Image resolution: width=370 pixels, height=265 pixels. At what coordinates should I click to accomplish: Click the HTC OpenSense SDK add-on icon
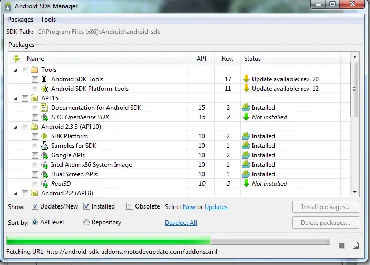(45, 117)
